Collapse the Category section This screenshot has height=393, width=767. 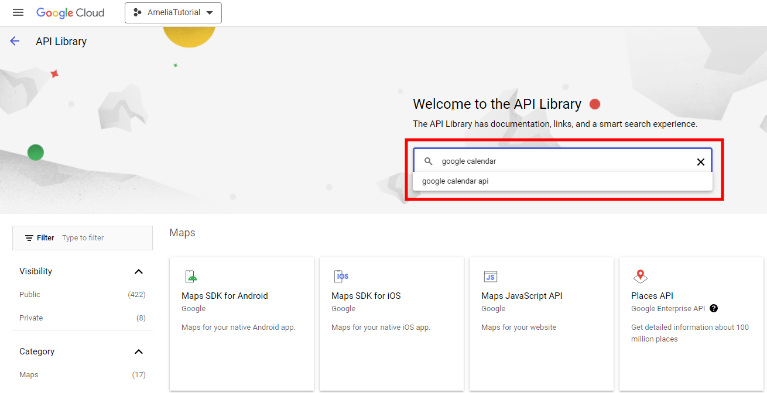click(x=139, y=351)
